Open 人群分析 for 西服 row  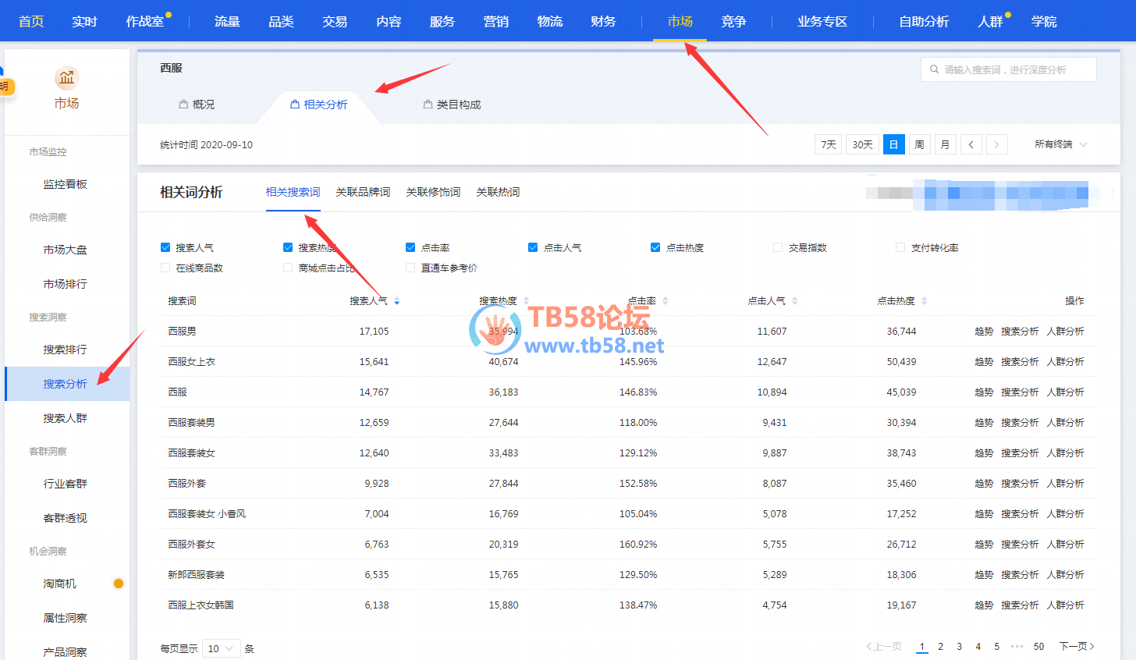(x=1065, y=392)
